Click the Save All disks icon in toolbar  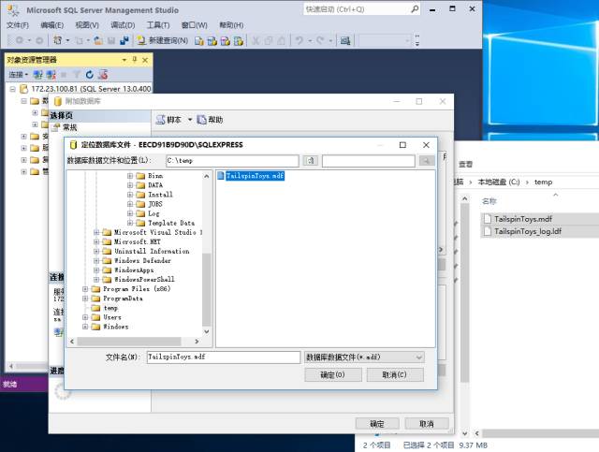(124, 40)
